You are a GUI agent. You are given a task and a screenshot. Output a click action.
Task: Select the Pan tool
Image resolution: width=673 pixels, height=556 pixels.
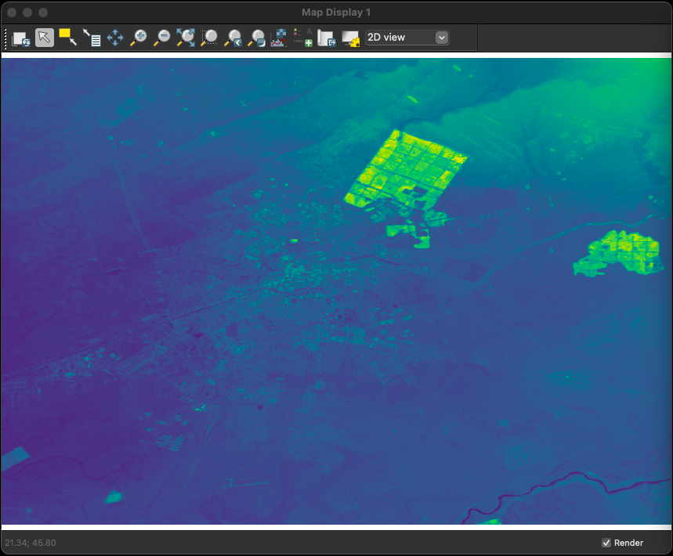tap(115, 37)
